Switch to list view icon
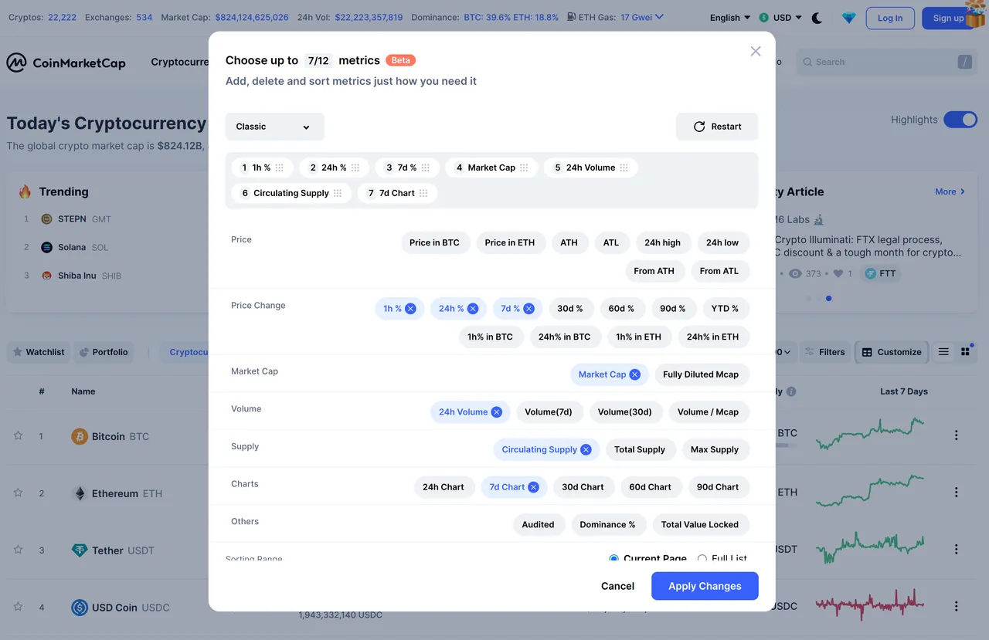This screenshot has width=989, height=640. click(943, 352)
